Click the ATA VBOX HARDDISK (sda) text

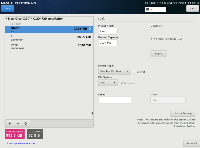click(166, 39)
